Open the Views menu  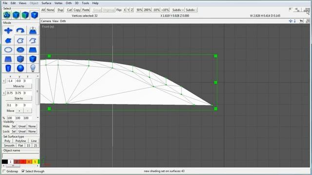tap(22, 3)
